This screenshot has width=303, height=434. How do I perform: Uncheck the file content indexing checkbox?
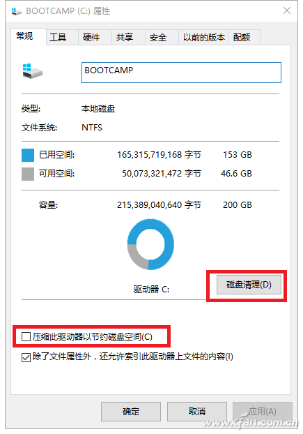(x=26, y=357)
